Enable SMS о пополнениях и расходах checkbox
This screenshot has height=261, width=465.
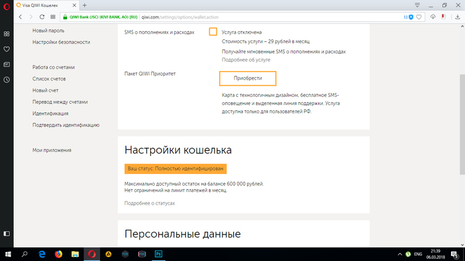213,32
